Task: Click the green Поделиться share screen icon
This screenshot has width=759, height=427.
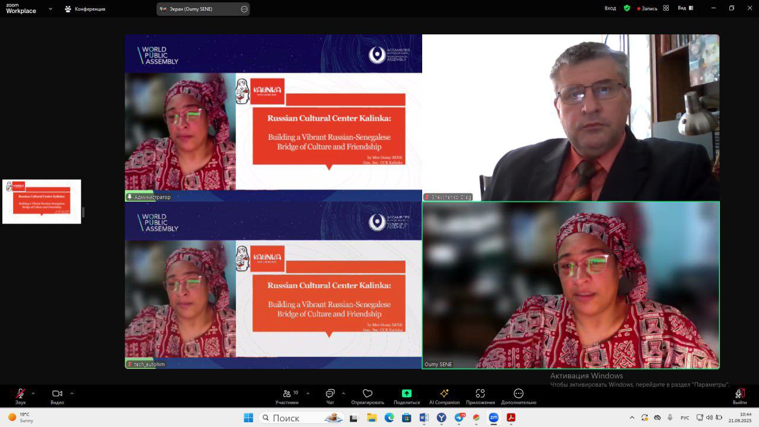Action: point(407,394)
